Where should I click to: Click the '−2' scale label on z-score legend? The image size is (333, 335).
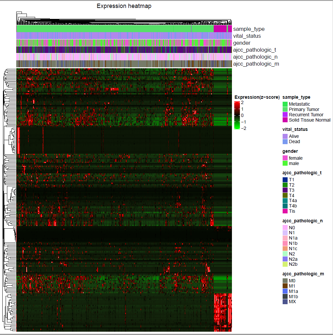click(244, 129)
